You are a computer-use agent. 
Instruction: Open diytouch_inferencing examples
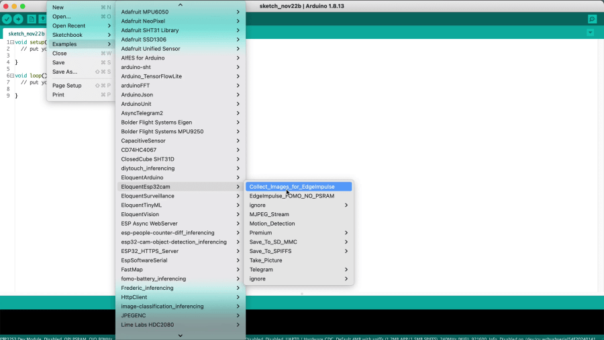pos(181,169)
